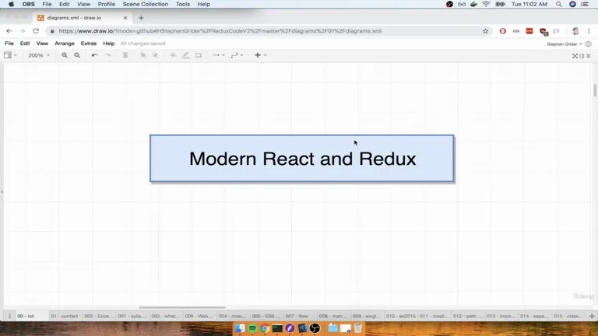Click the Redo arrow in toolbar

(x=108, y=55)
